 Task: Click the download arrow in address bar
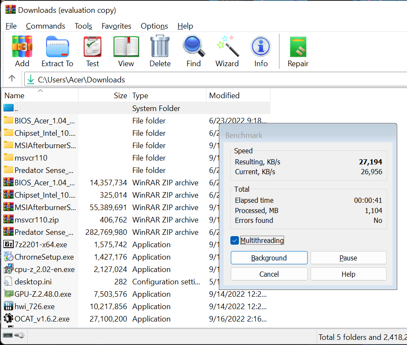pos(31,79)
